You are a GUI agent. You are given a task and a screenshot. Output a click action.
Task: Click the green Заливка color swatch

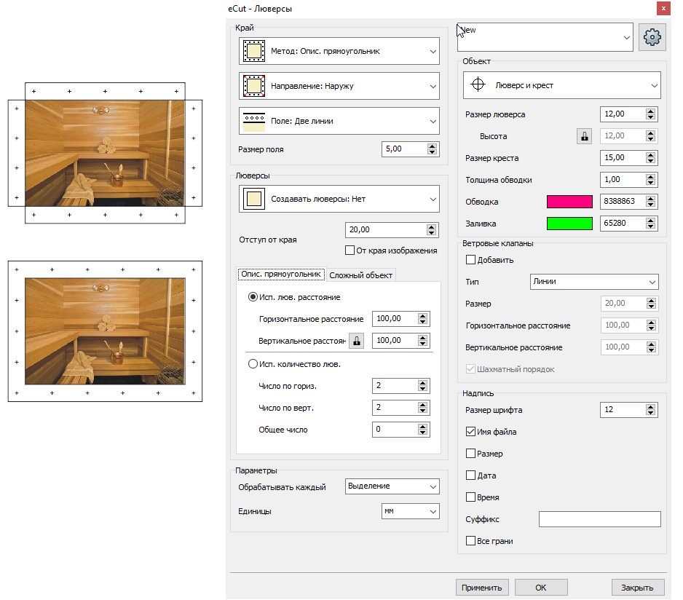pos(569,224)
